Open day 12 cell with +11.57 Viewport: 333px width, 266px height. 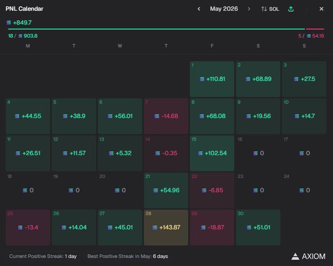(74, 153)
